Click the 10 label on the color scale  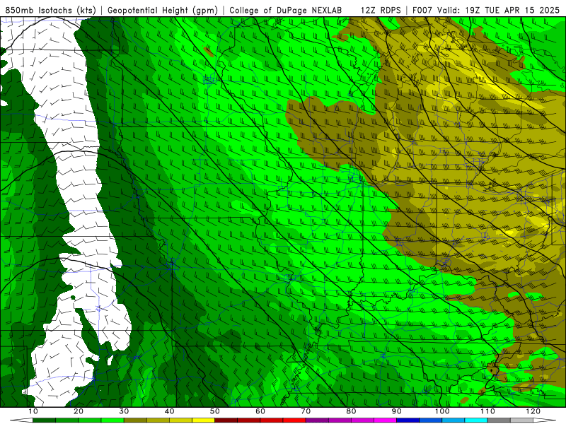33,411
